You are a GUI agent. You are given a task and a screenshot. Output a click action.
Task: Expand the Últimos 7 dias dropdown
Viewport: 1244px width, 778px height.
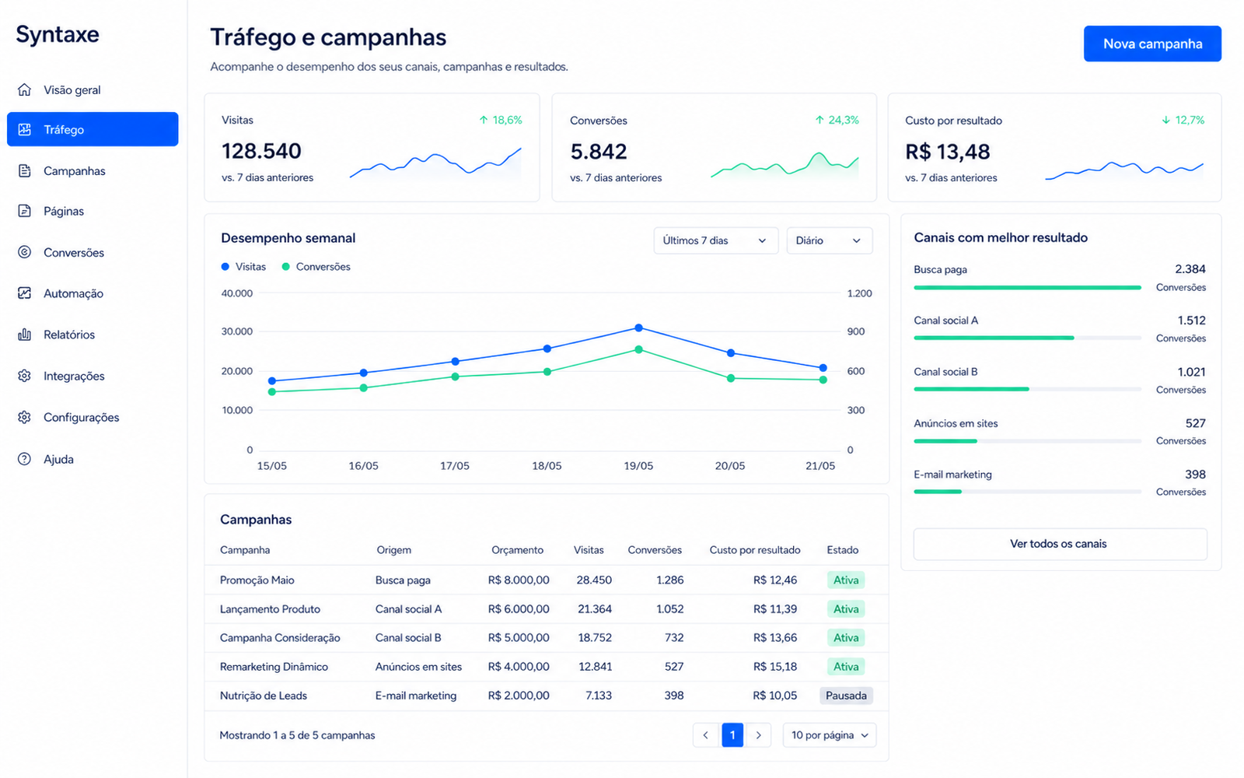point(715,240)
